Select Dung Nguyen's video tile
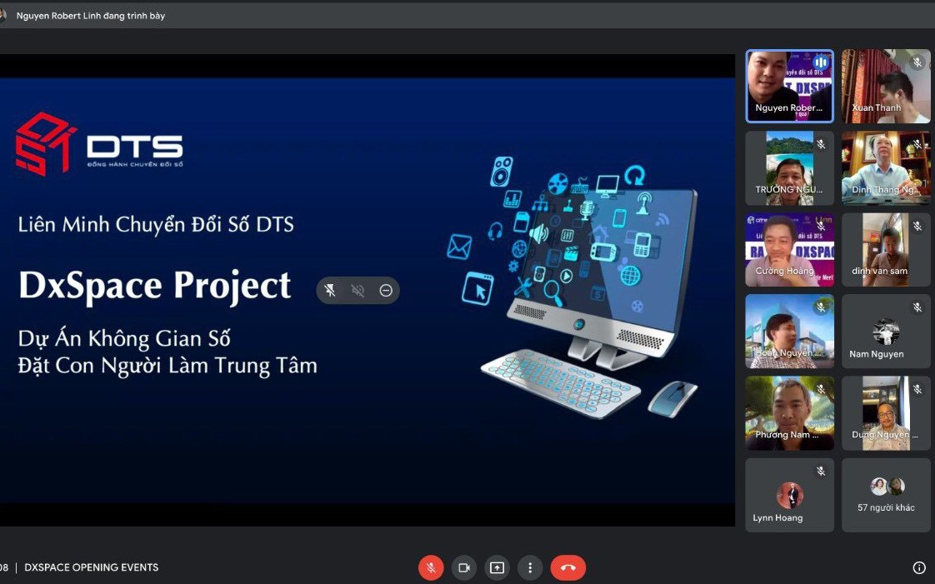This screenshot has height=584, width=935. 886,413
